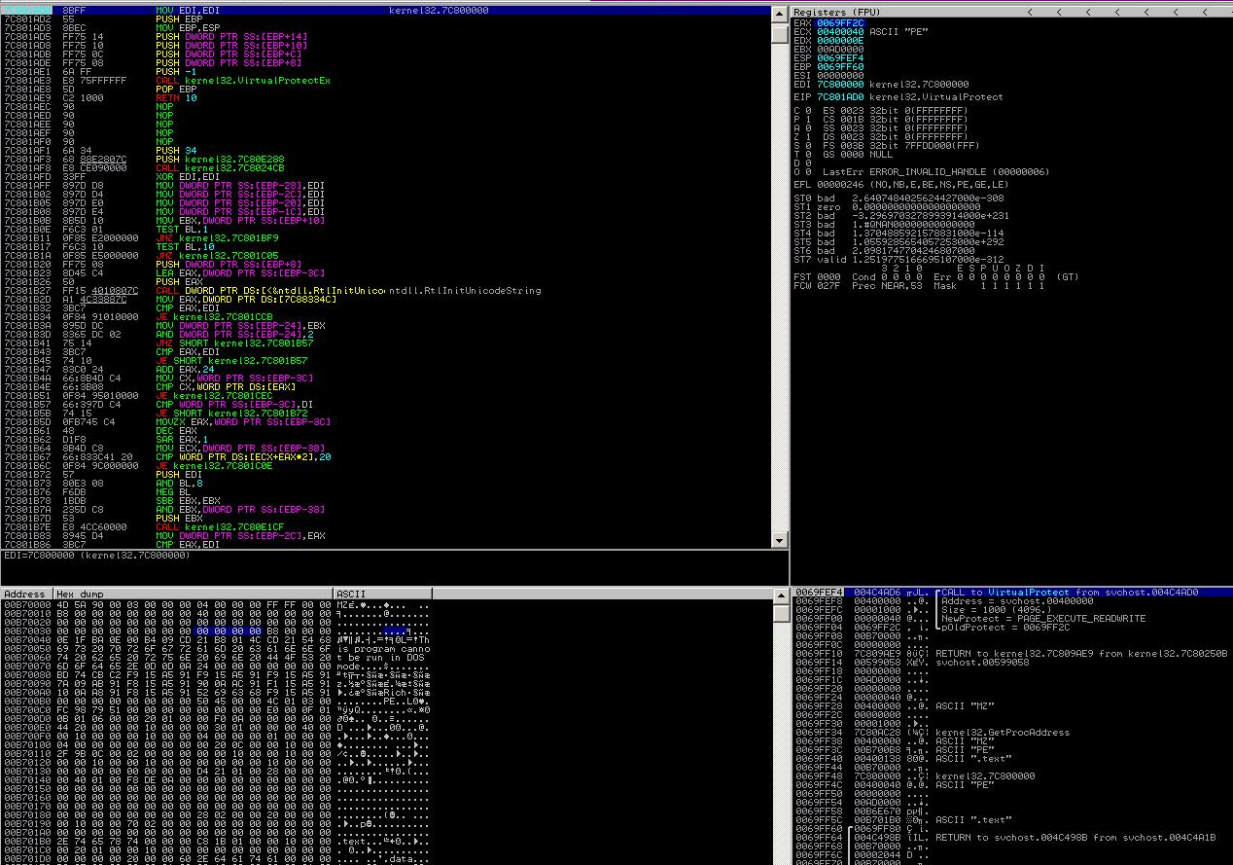
Task: Click the Address column header in dump
Action: 26,594
